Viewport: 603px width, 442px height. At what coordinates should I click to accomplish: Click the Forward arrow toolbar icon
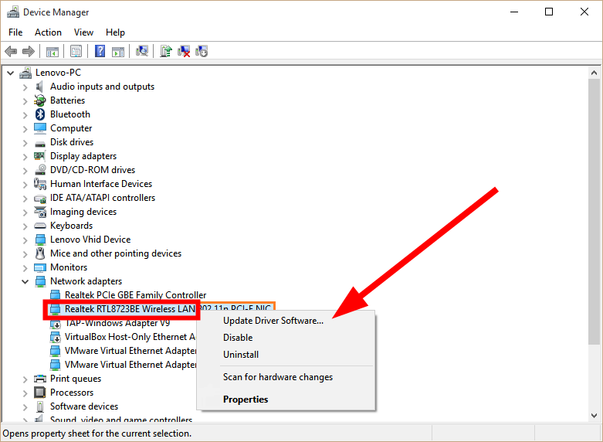[29, 51]
